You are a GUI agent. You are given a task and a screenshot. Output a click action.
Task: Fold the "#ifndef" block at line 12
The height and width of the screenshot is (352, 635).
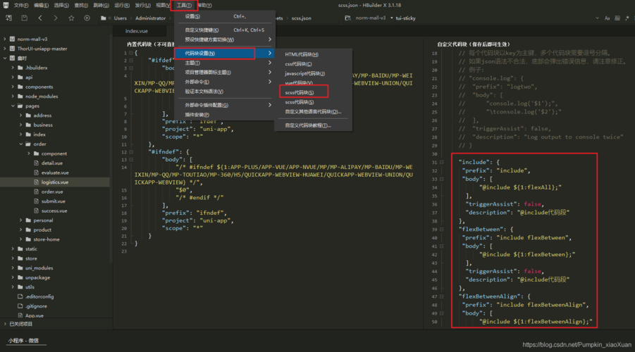131,152
